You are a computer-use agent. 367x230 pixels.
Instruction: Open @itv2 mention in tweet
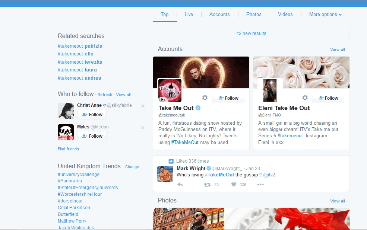pyautogui.click(x=269, y=175)
